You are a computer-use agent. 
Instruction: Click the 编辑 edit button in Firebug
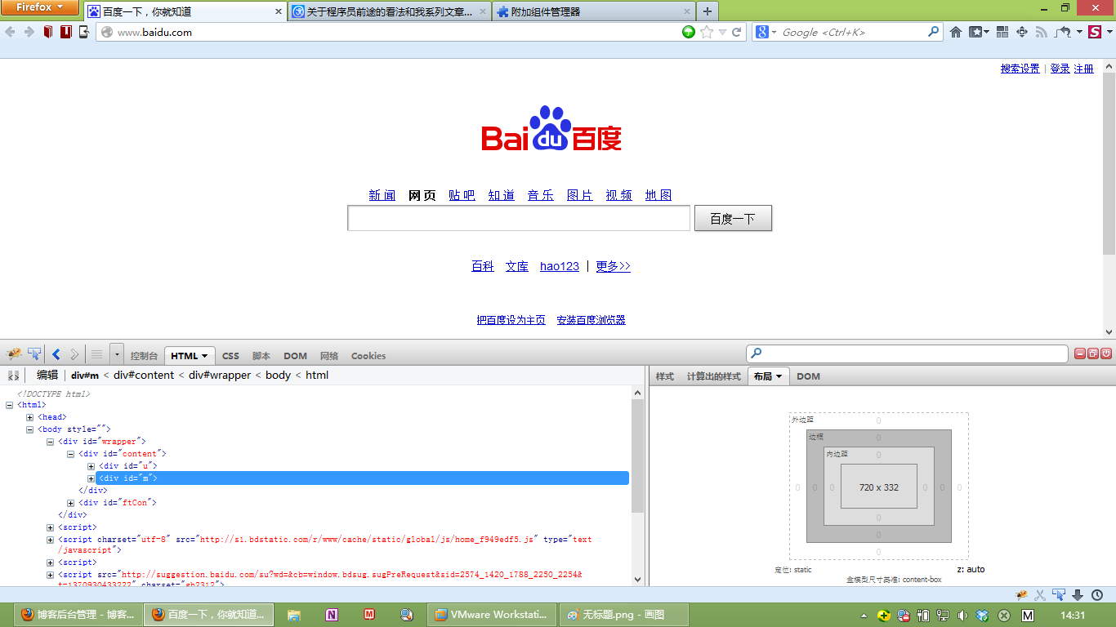pyautogui.click(x=47, y=376)
